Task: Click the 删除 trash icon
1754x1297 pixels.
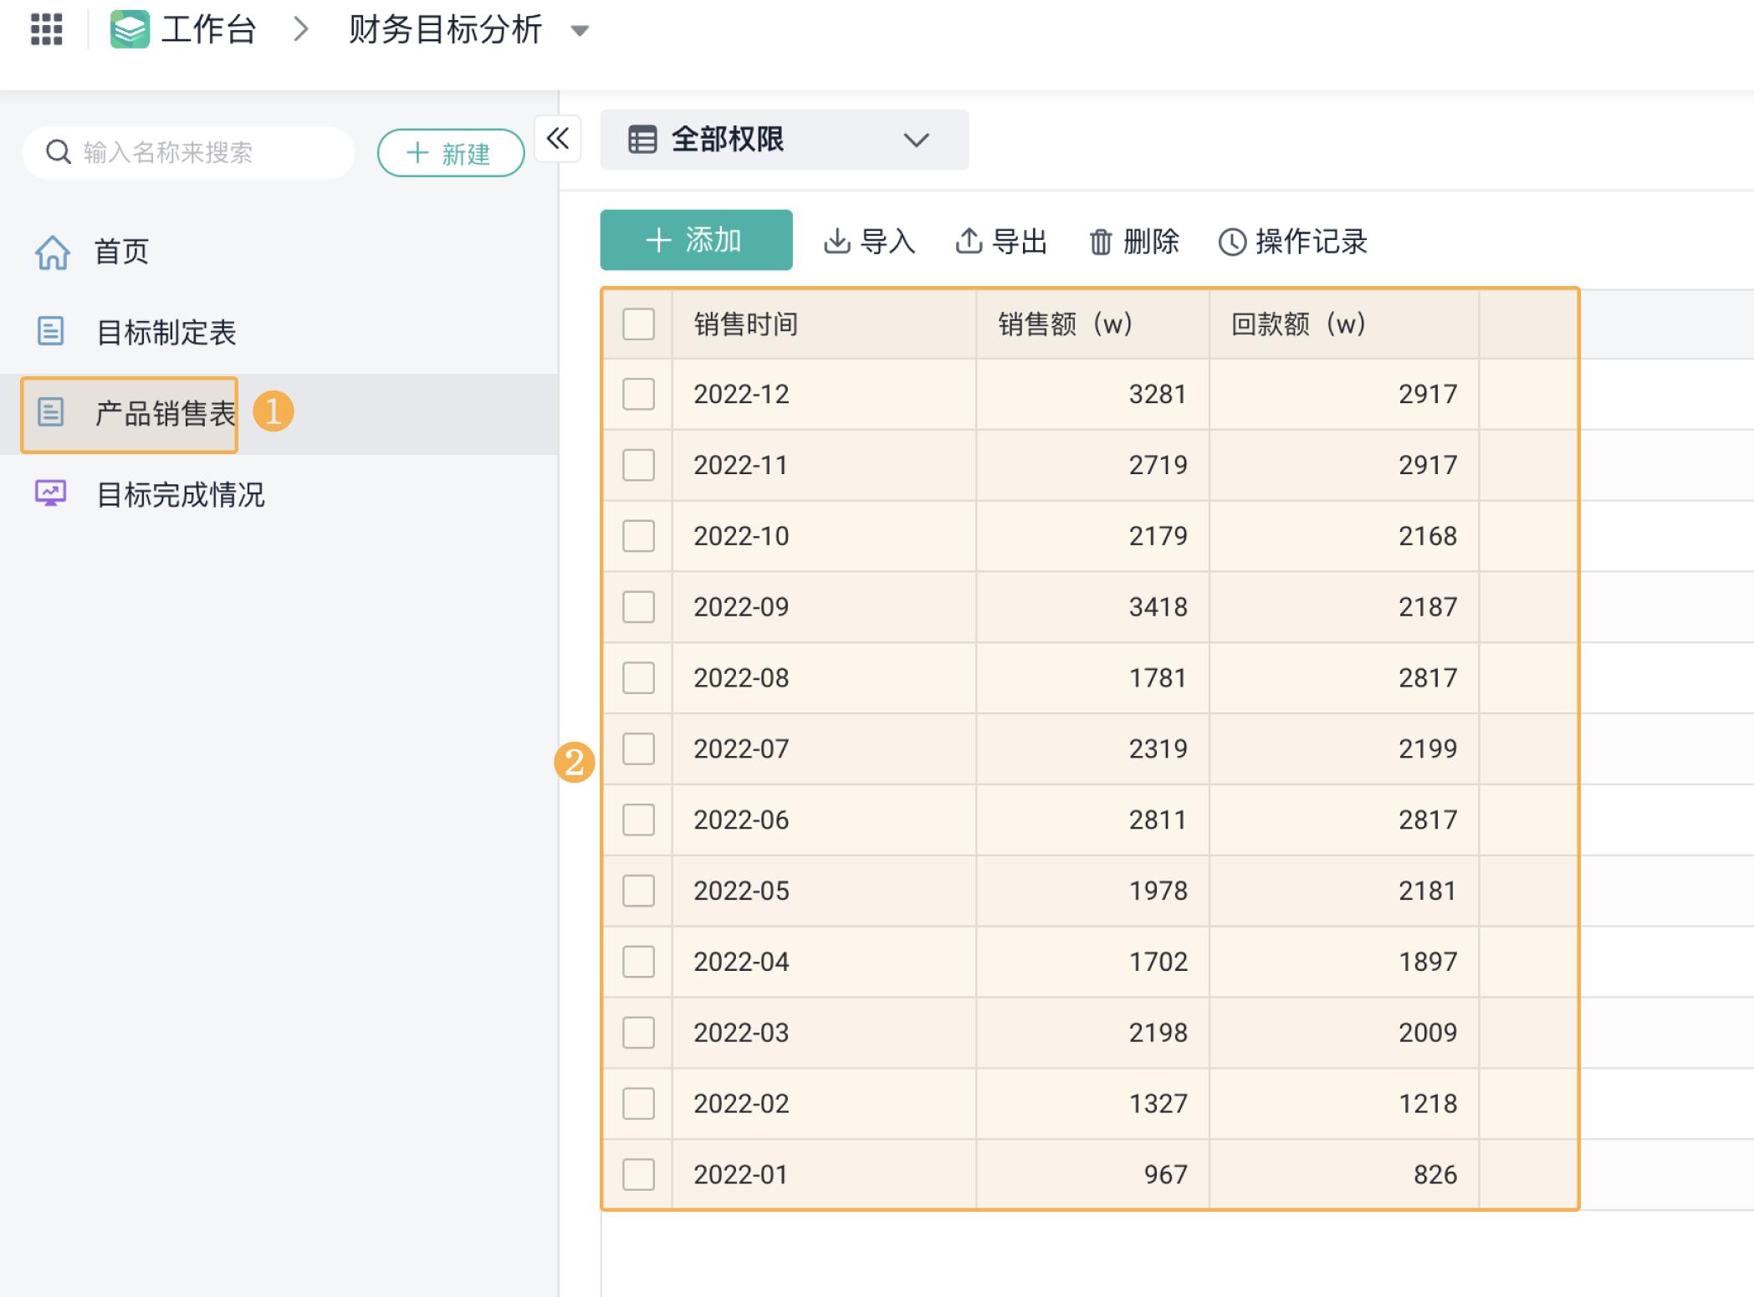Action: click(x=1099, y=241)
